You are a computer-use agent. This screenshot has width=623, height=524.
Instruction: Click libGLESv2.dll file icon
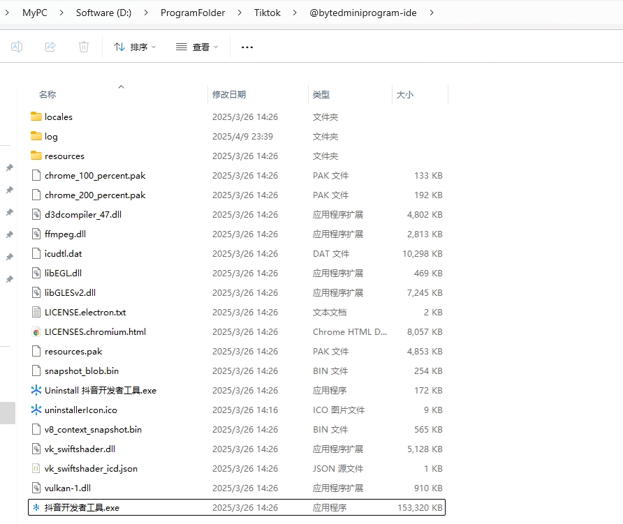click(x=36, y=292)
